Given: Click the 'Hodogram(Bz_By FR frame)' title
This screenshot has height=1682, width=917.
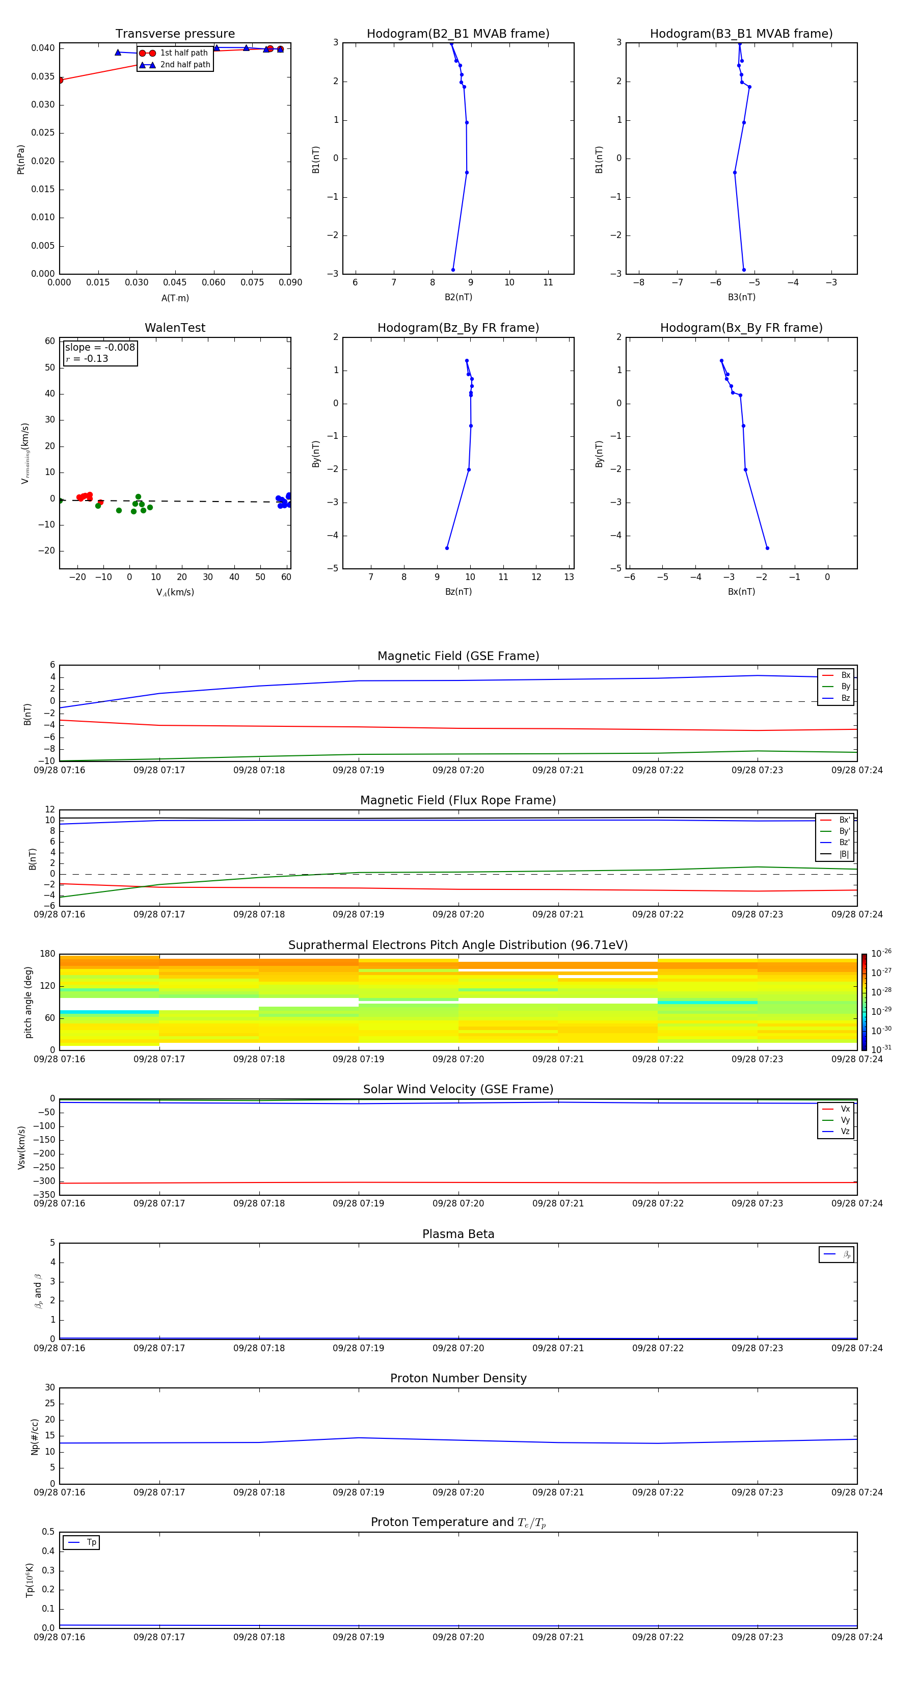Looking at the screenshot, I should pos(458,328).
